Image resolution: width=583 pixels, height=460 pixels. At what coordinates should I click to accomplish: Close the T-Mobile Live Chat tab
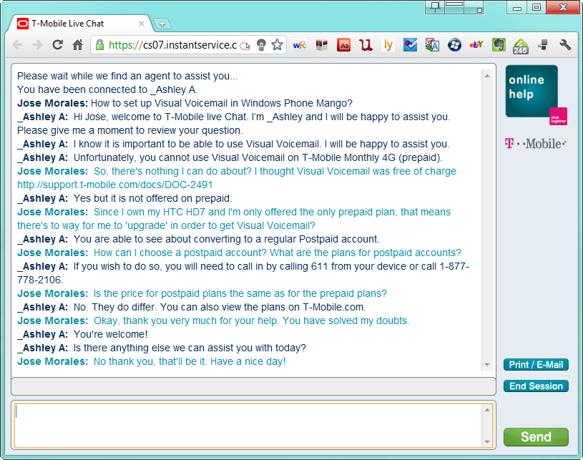(142, 24)
